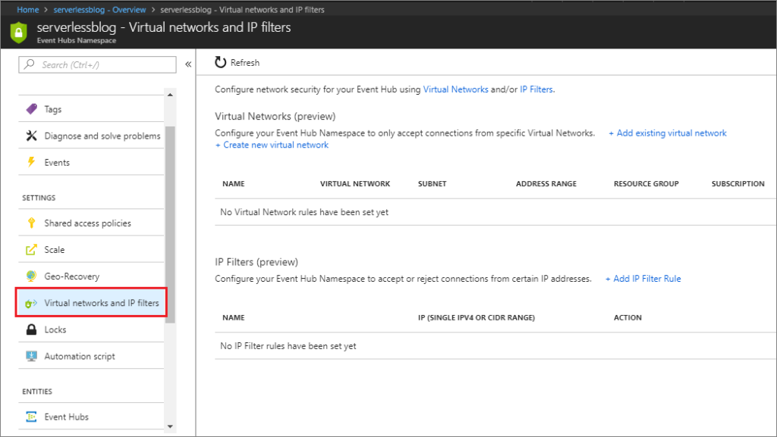777x437 pixels.
Task: Click Create new virtual network
Action: [272, 145]
